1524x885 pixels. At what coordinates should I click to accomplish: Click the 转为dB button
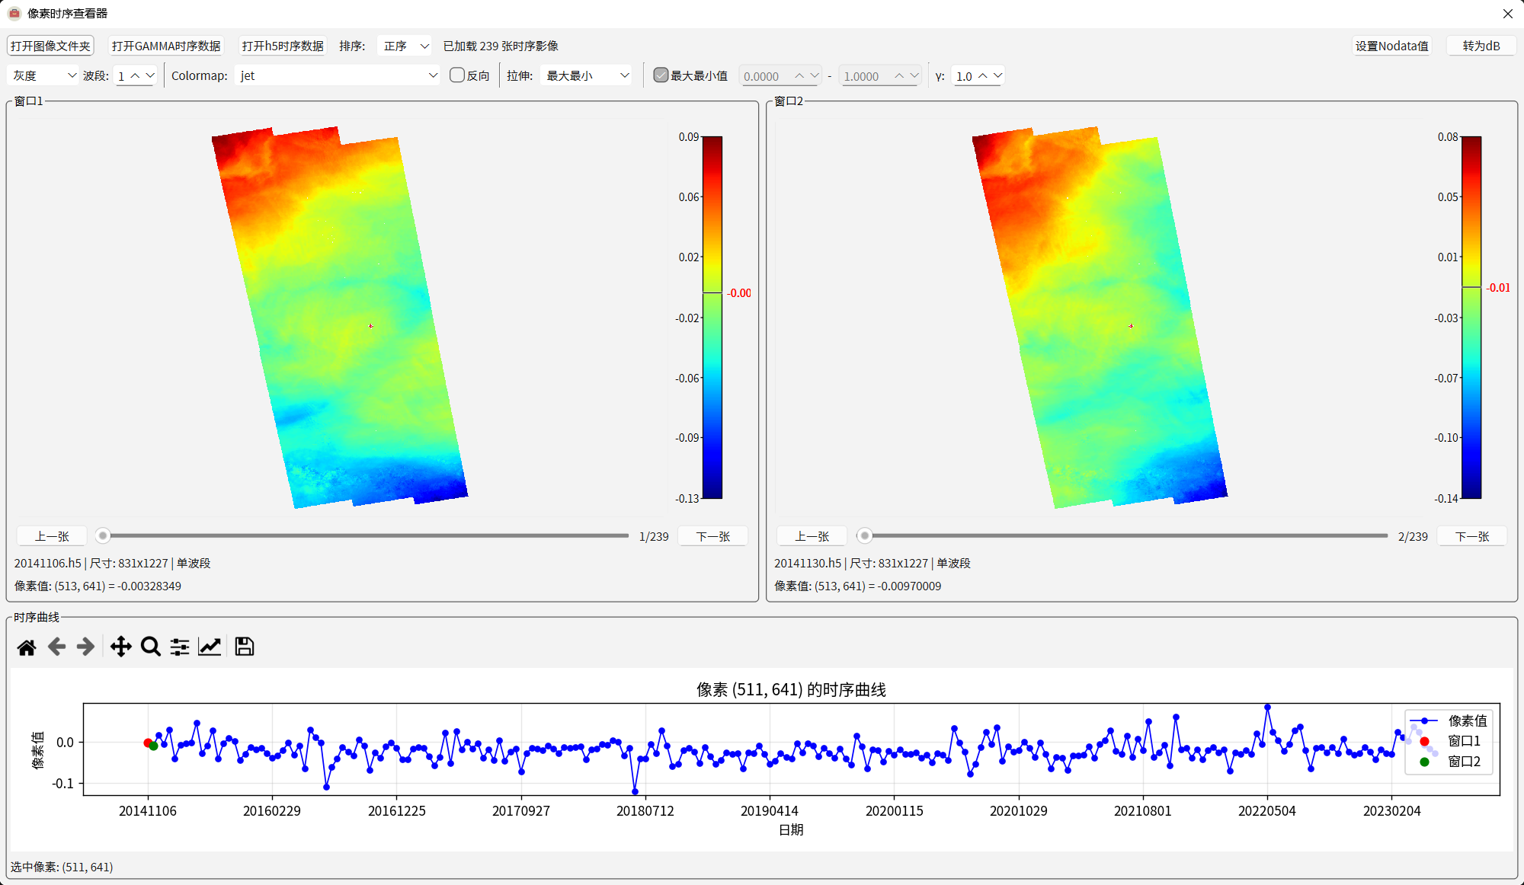[1481, 46]
